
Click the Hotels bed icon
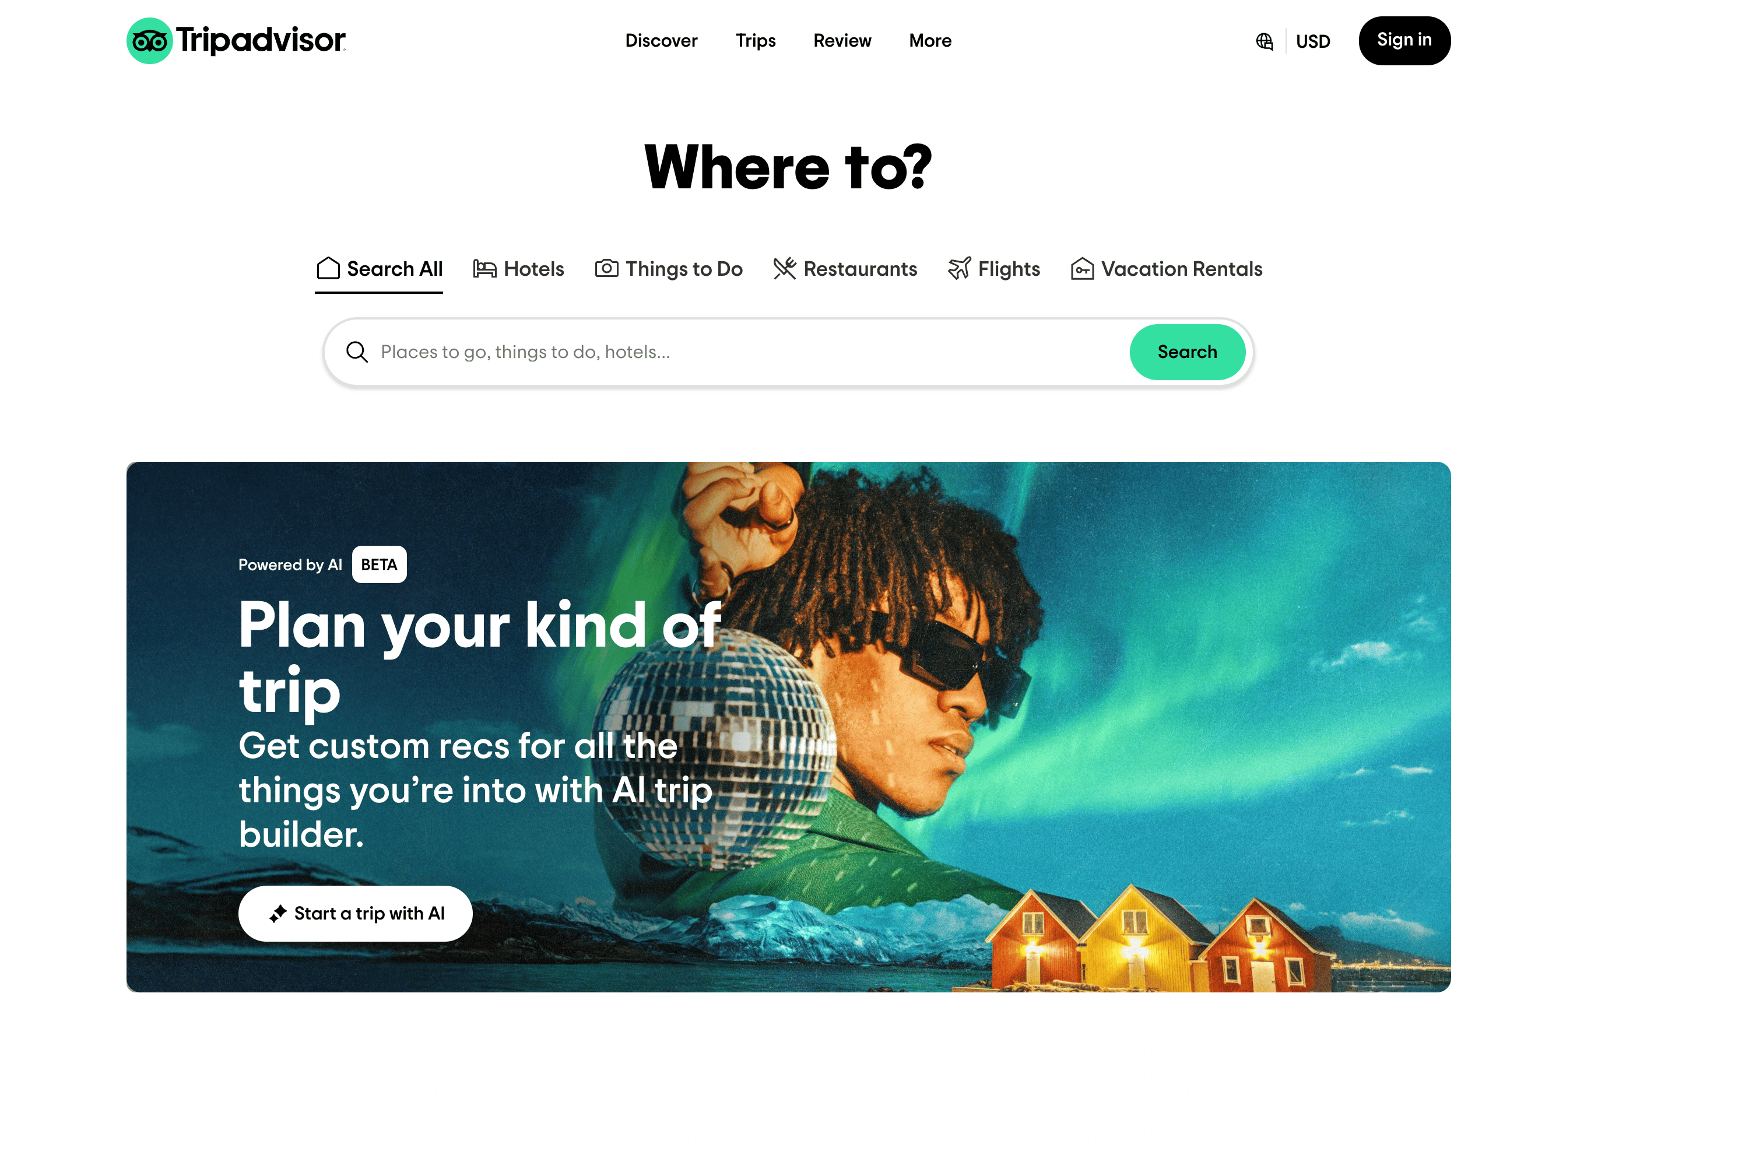click(x=484, y=269)
